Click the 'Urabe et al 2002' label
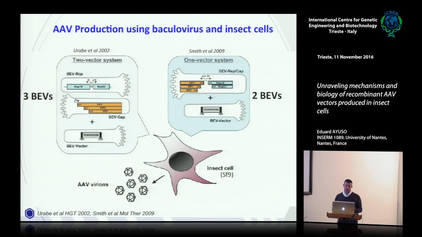The height and width of the screenshot is (237, 422). [91, 50]
